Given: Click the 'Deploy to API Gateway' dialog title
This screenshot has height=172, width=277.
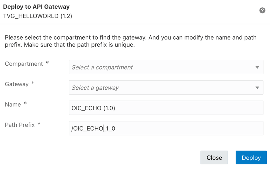Looking at the screenshot, I should (x=36, y=7).
